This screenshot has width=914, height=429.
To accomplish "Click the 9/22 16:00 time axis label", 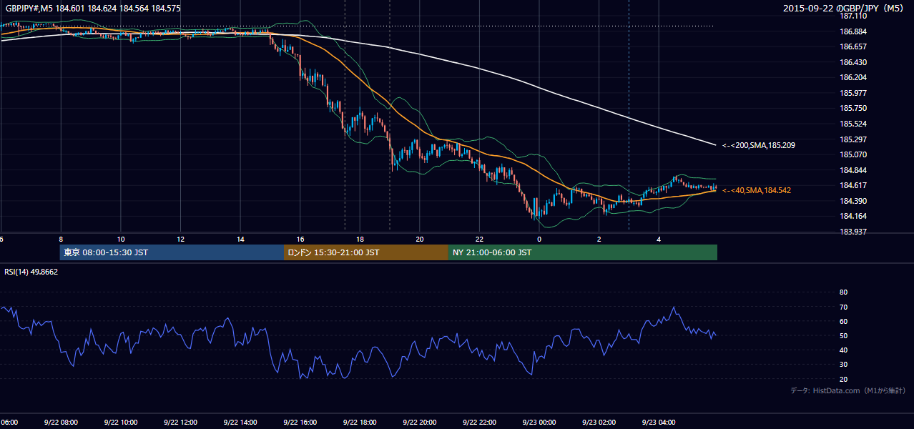I will click(300, 423).
